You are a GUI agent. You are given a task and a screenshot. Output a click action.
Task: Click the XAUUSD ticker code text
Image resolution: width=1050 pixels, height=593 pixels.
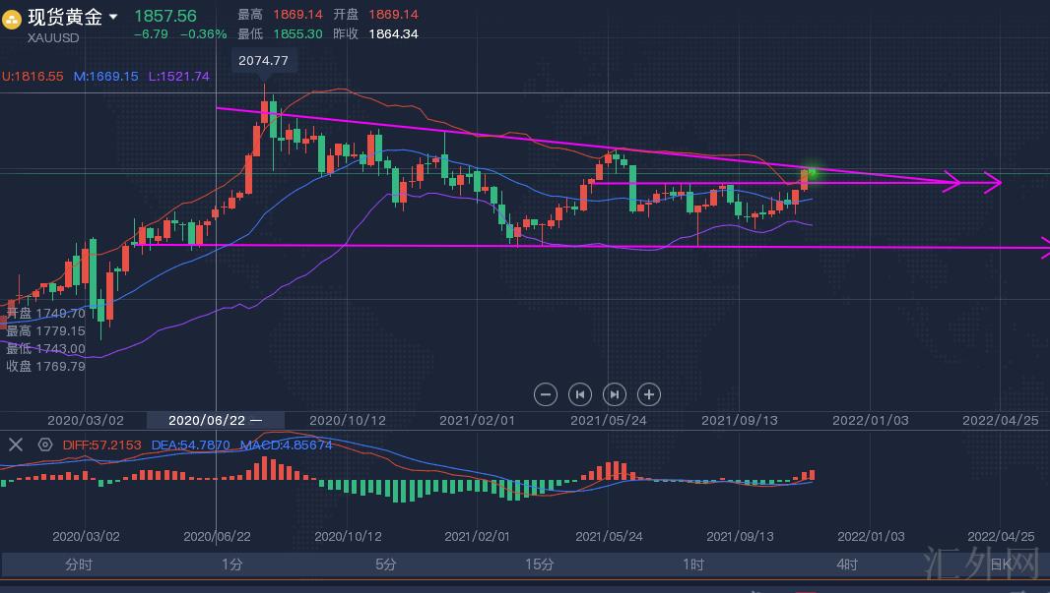54,37
